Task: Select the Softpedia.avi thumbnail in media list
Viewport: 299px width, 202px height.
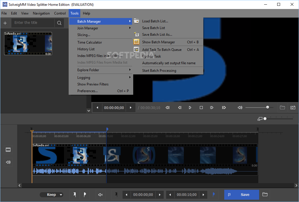Action: (x=28, y=44)
